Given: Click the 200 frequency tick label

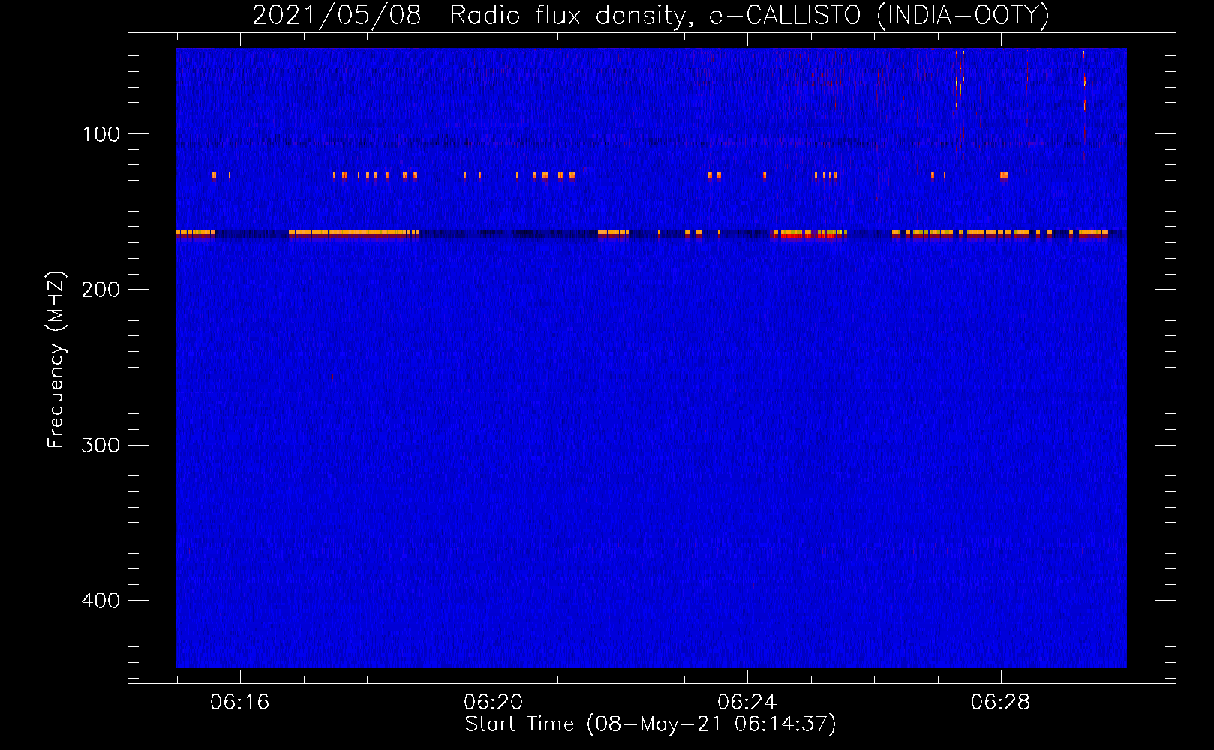Looking at the screenshot, I should coord(101,289).
